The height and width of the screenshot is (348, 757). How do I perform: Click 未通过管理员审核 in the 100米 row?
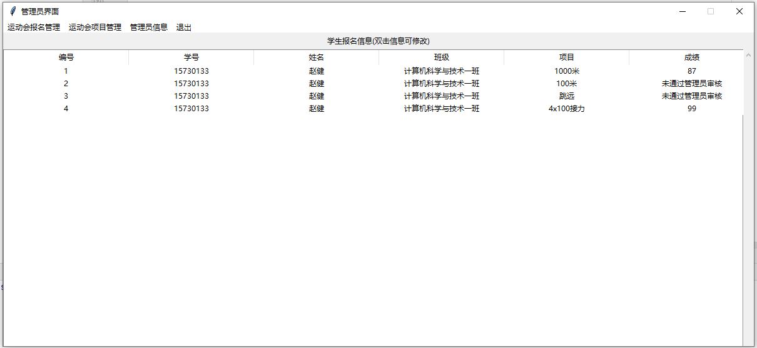(692, 84)
